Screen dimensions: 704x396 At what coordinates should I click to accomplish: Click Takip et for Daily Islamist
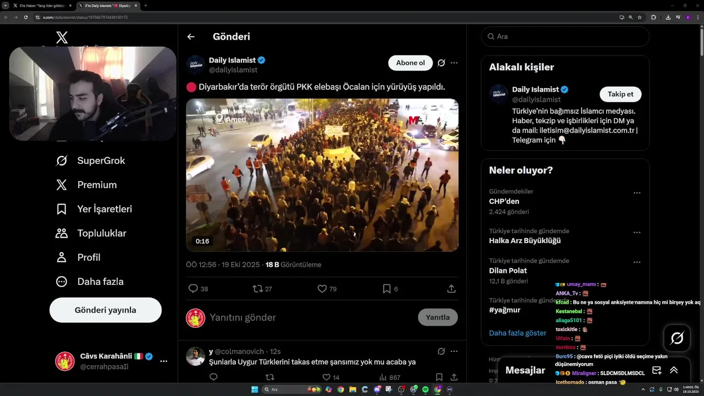tap(620, 94)
